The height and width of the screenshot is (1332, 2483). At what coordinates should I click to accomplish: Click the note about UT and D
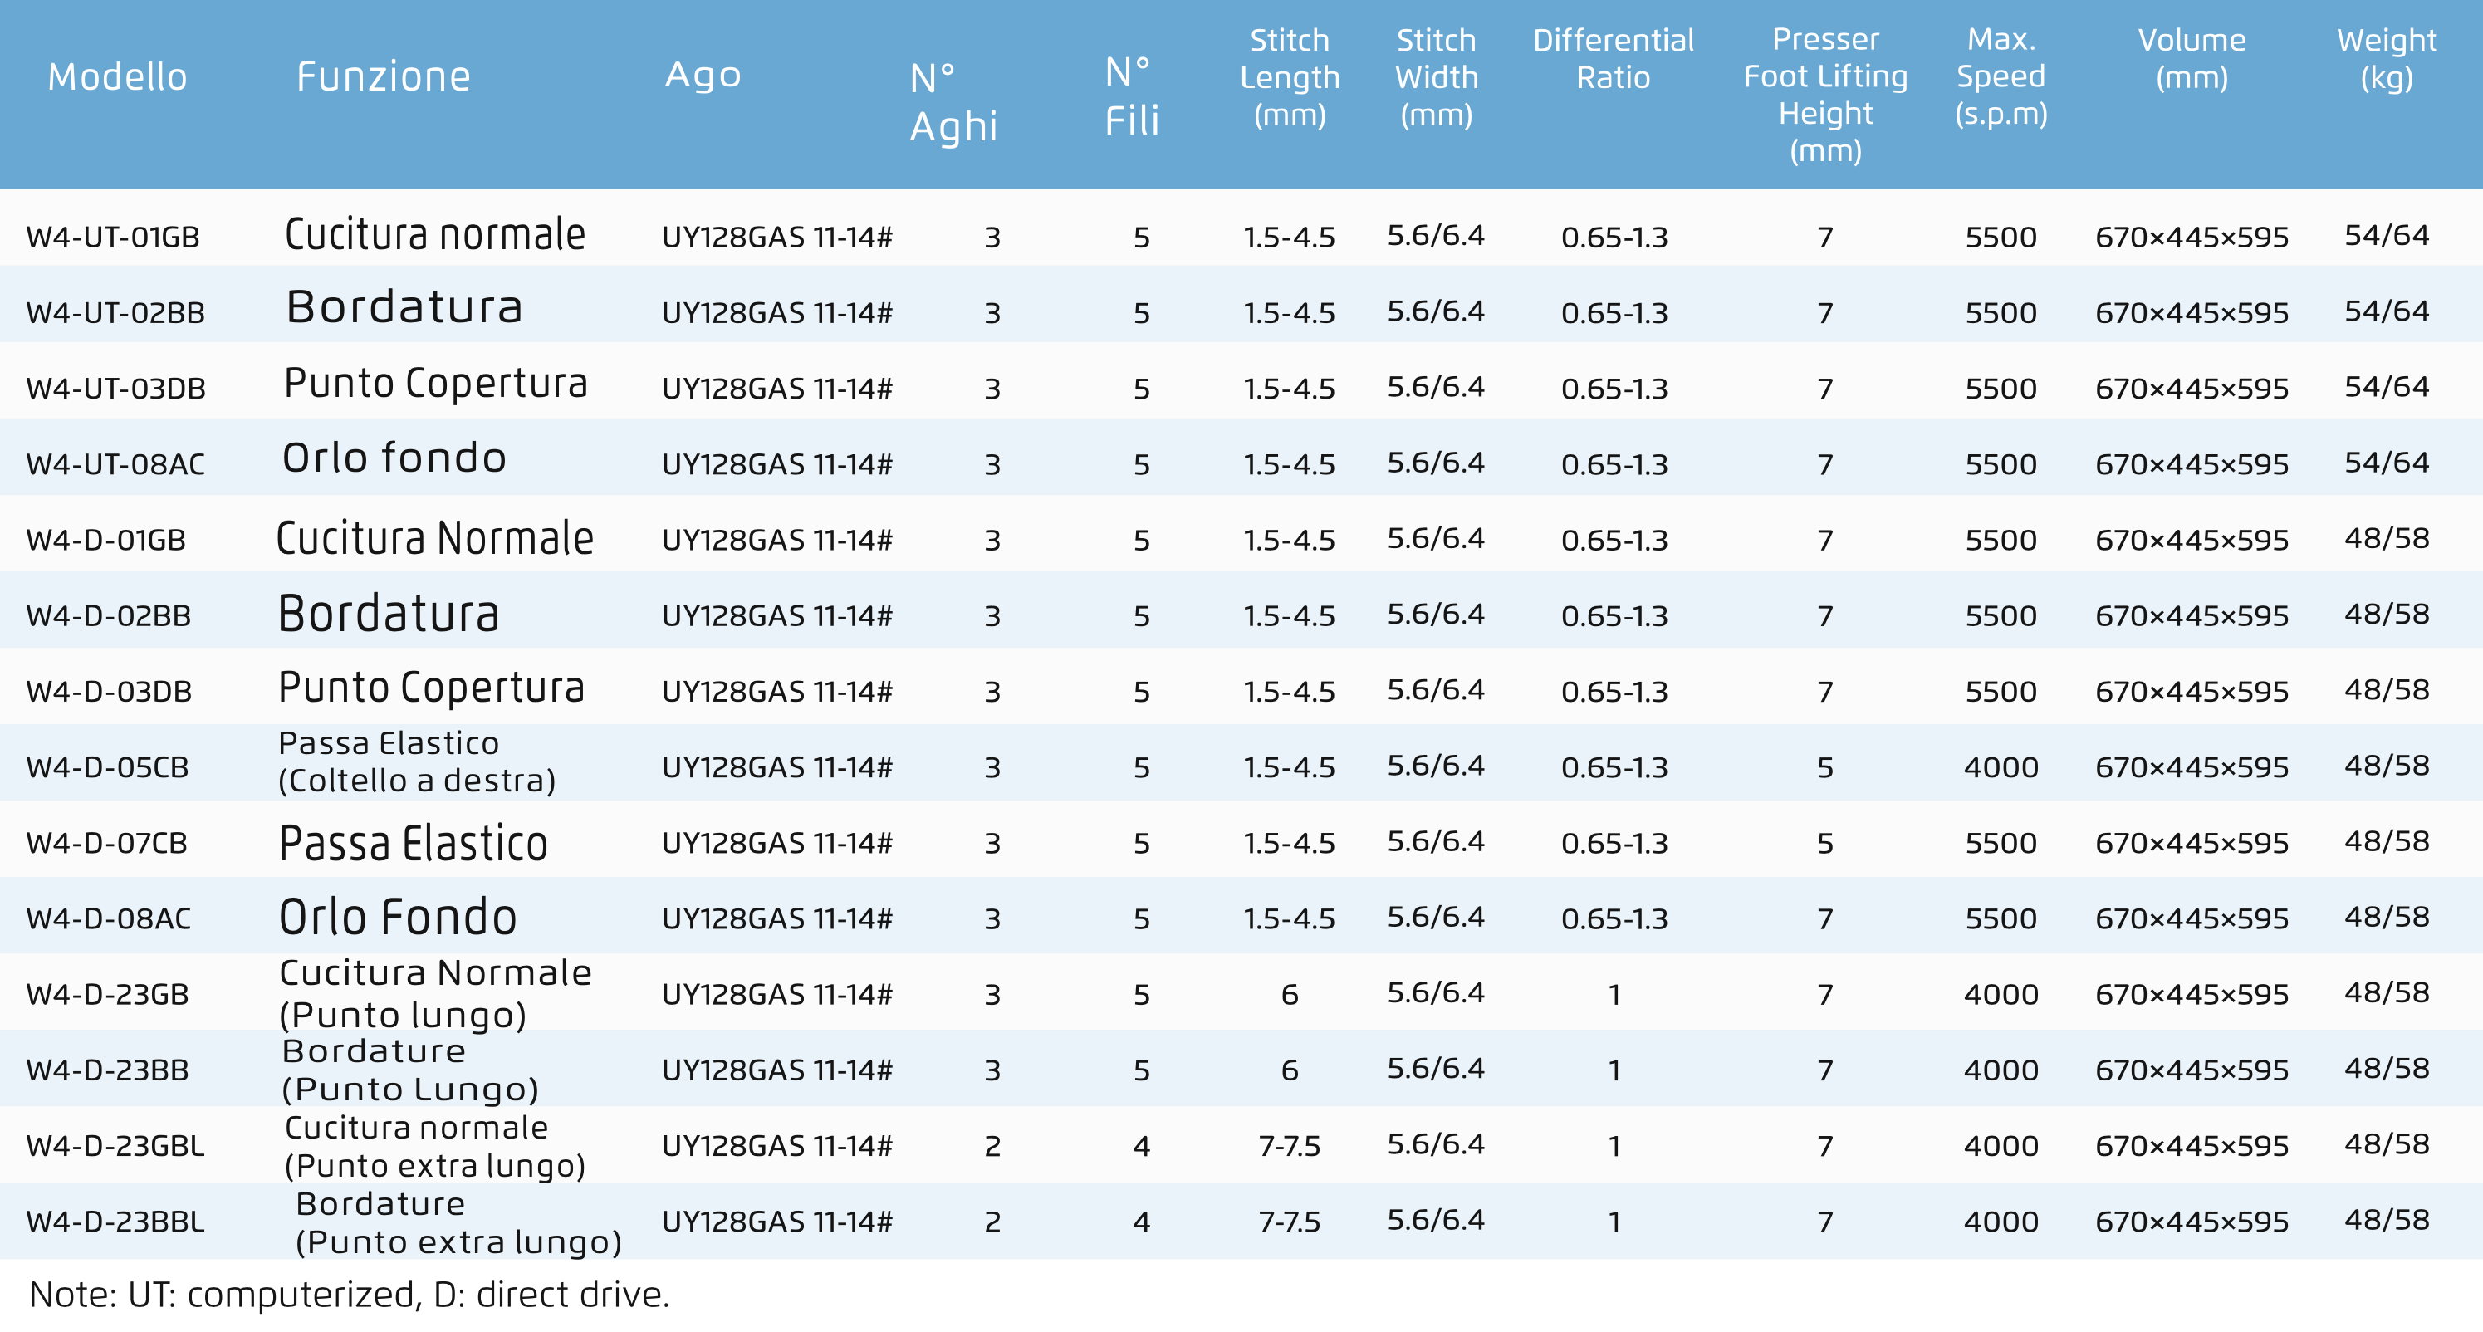[349, 1295]
